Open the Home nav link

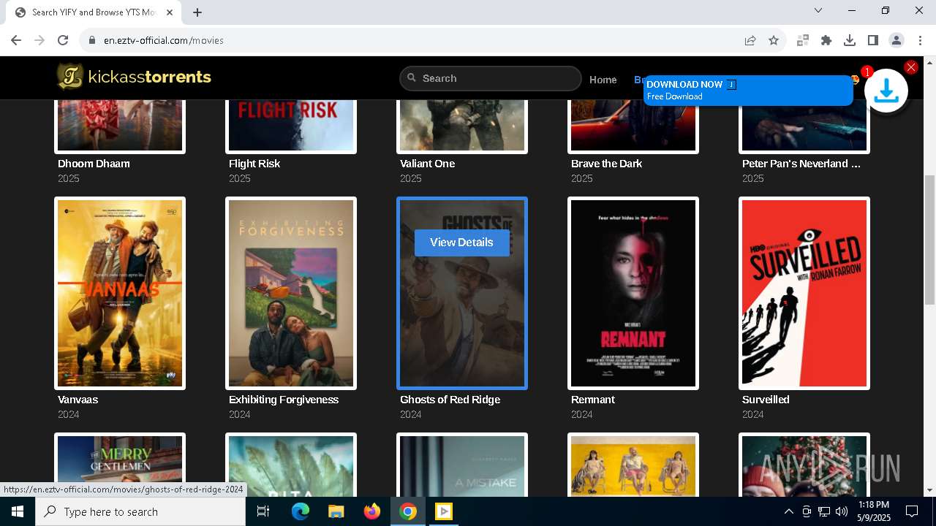coord(603,80)
